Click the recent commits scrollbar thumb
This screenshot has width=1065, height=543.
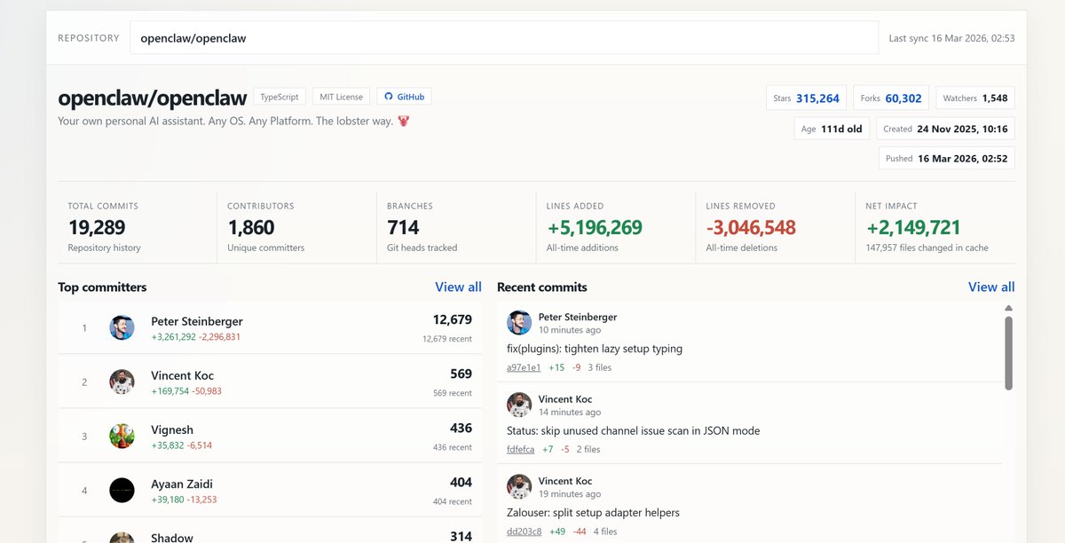[1008, 353]
